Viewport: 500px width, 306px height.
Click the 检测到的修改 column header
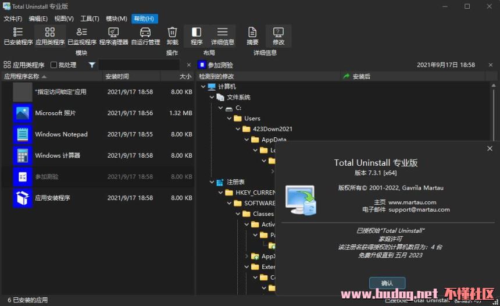click(268, 76)
